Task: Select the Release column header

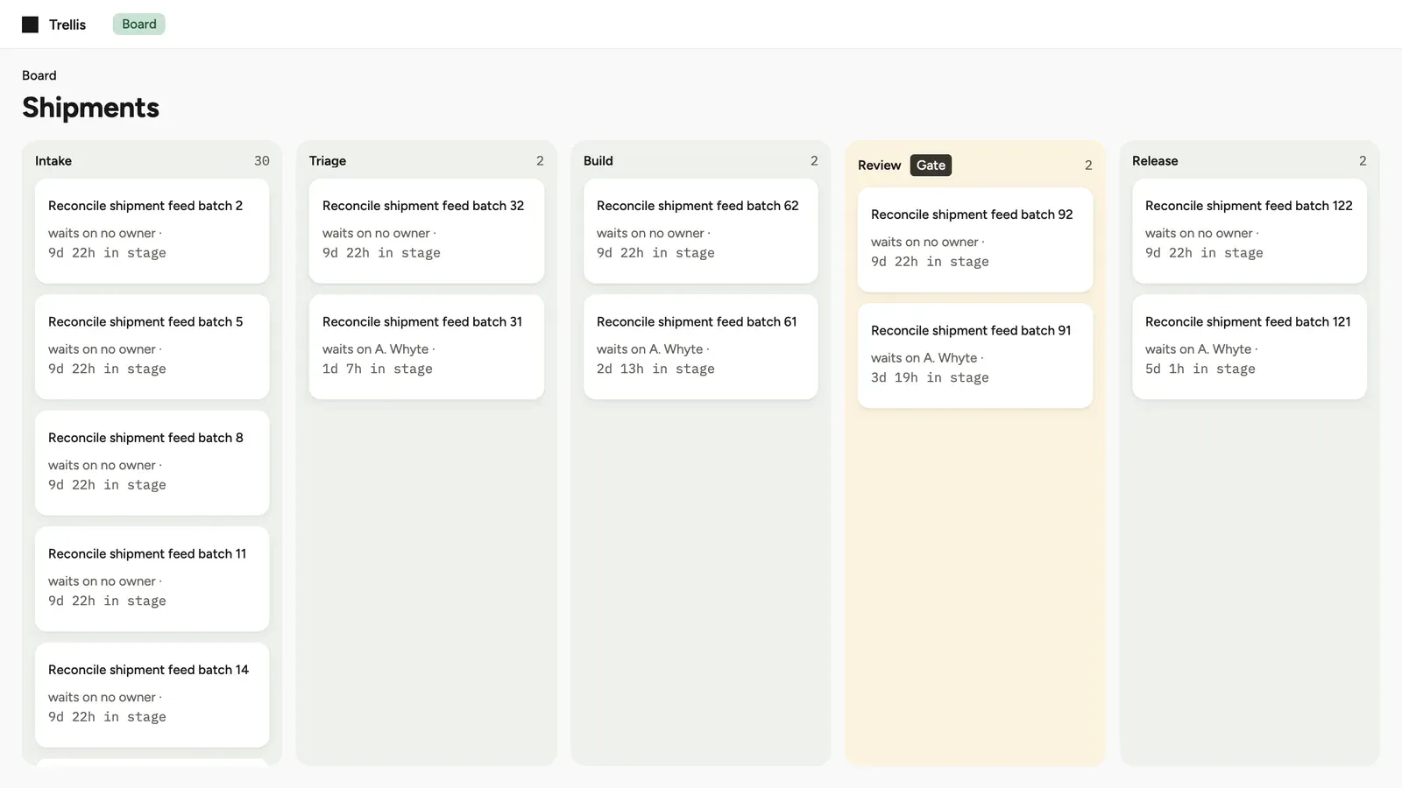Action: coord(1155,161)
